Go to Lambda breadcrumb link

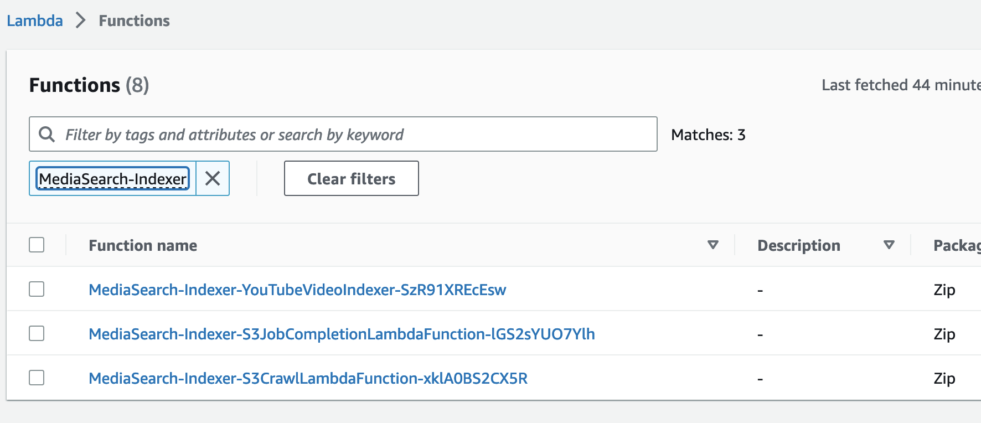35,20
